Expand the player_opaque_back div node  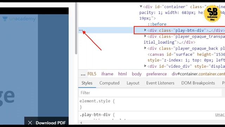coord(145,48)
